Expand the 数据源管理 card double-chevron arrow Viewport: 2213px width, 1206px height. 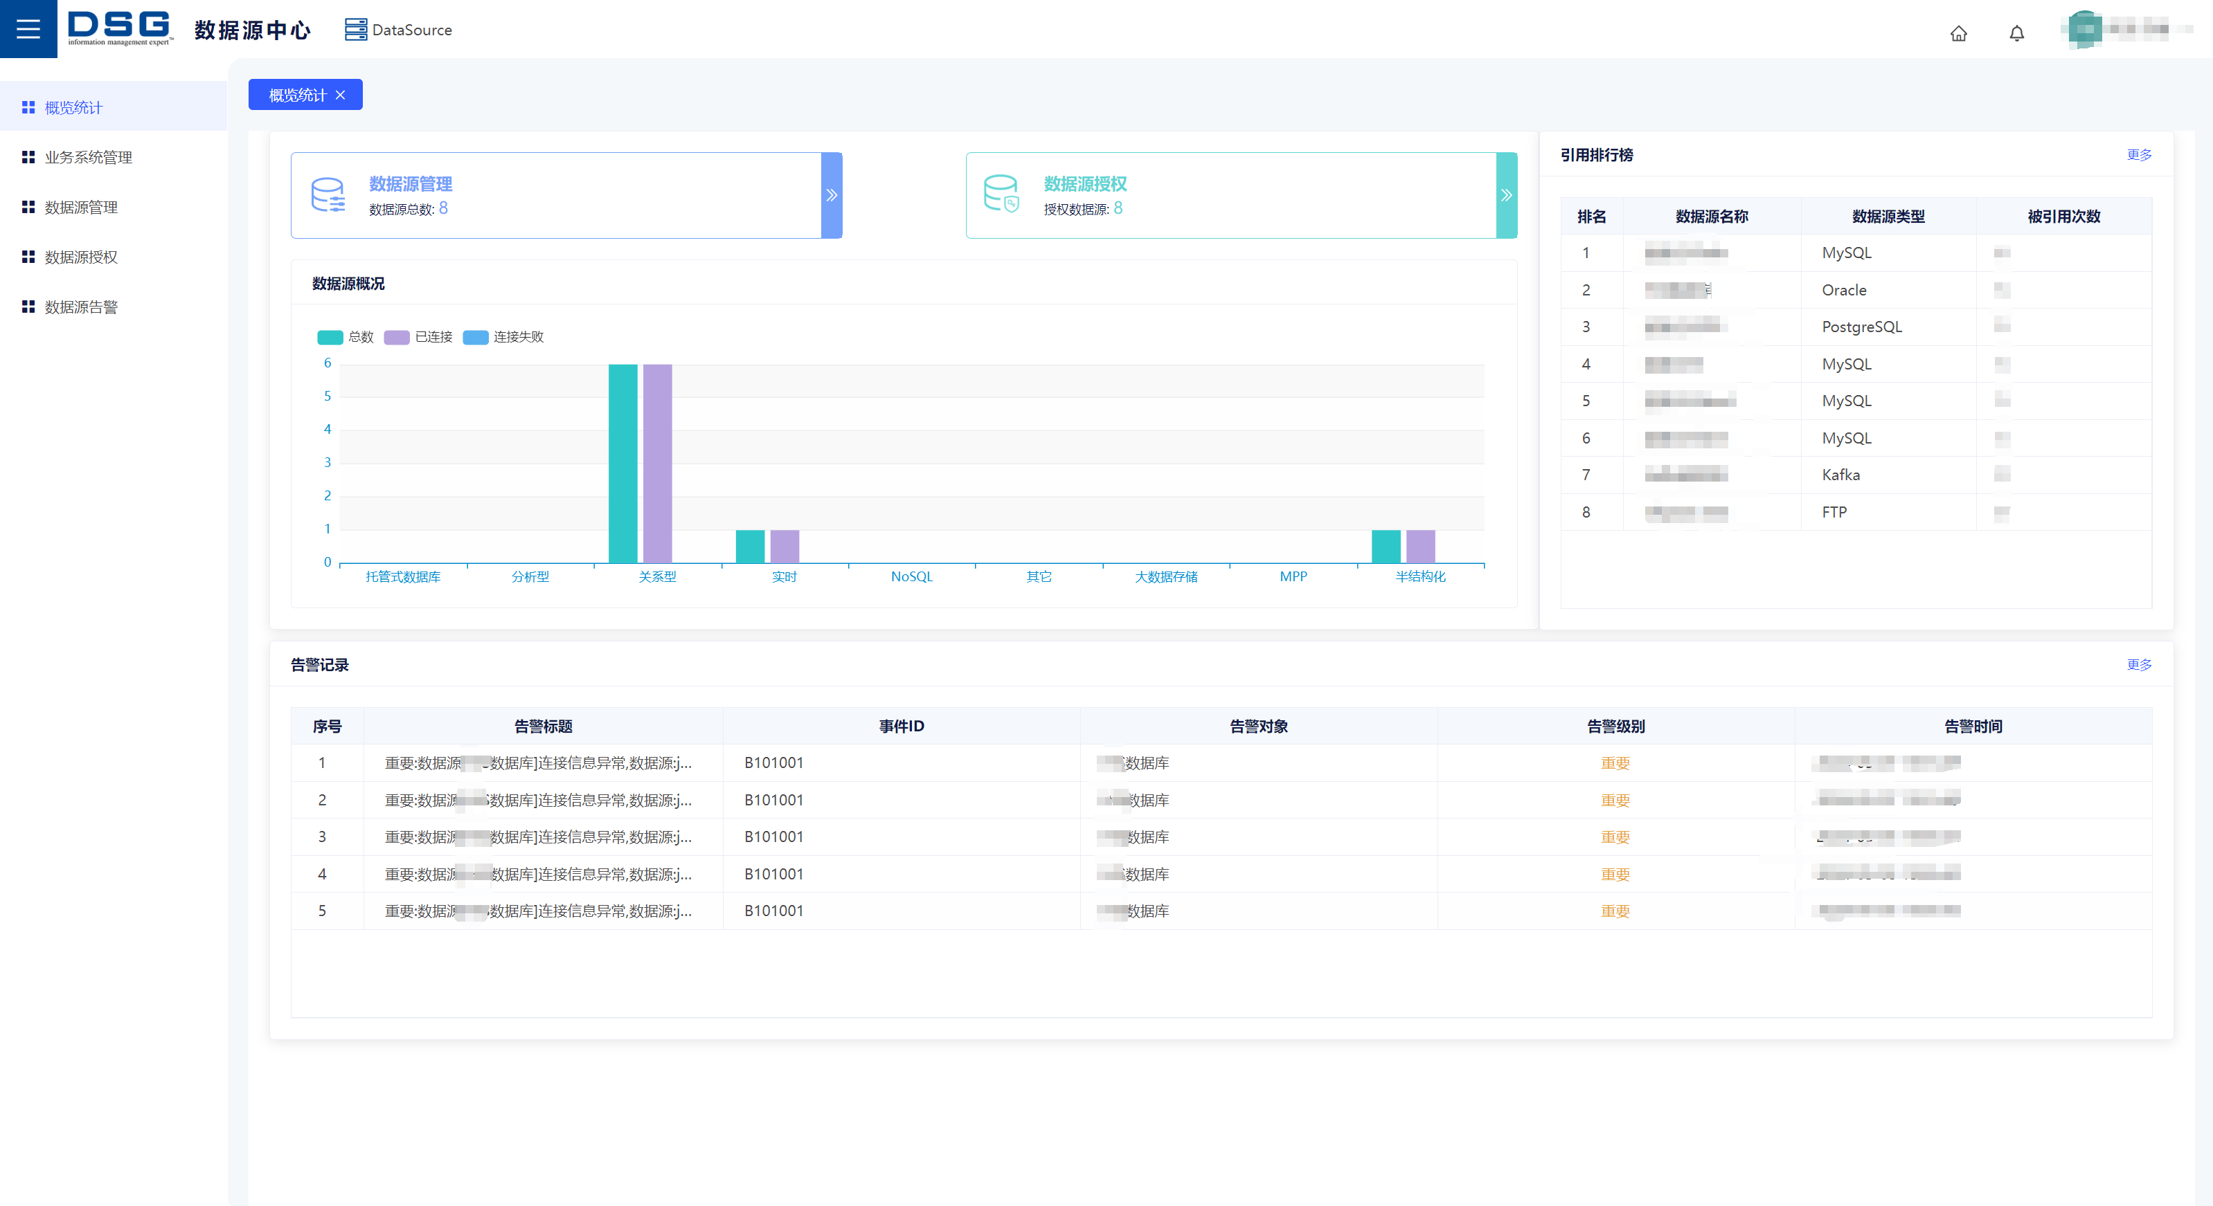click(x=832, y=195)
